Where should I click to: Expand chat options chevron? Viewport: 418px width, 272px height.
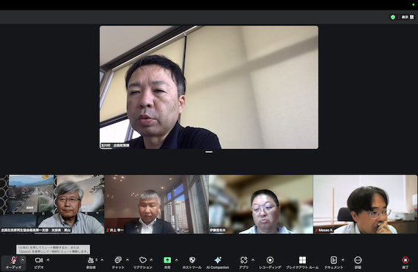pyautogui.click(x=128, y=259)
